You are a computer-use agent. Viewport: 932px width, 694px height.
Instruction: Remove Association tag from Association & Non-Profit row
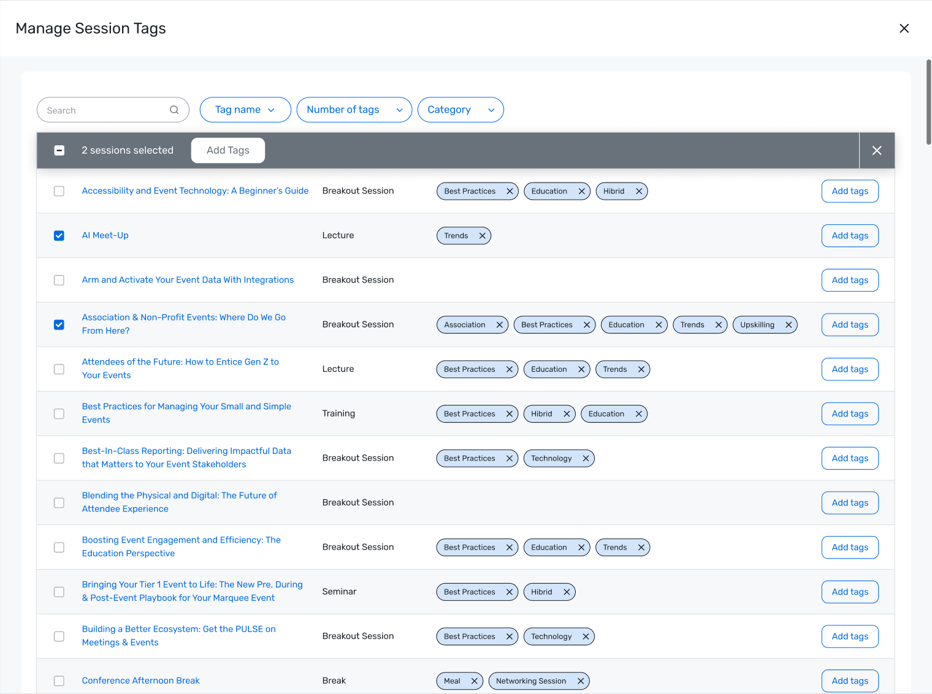(x=499, y=325)
